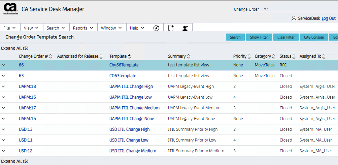Open change order USD:12
The width and height of the screenshot is (338, 165).
26,151
